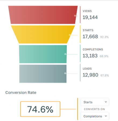Click the chevron arrow in Completions dropdown
This screenshot has width=118, height=121.
tap(106, 116)
